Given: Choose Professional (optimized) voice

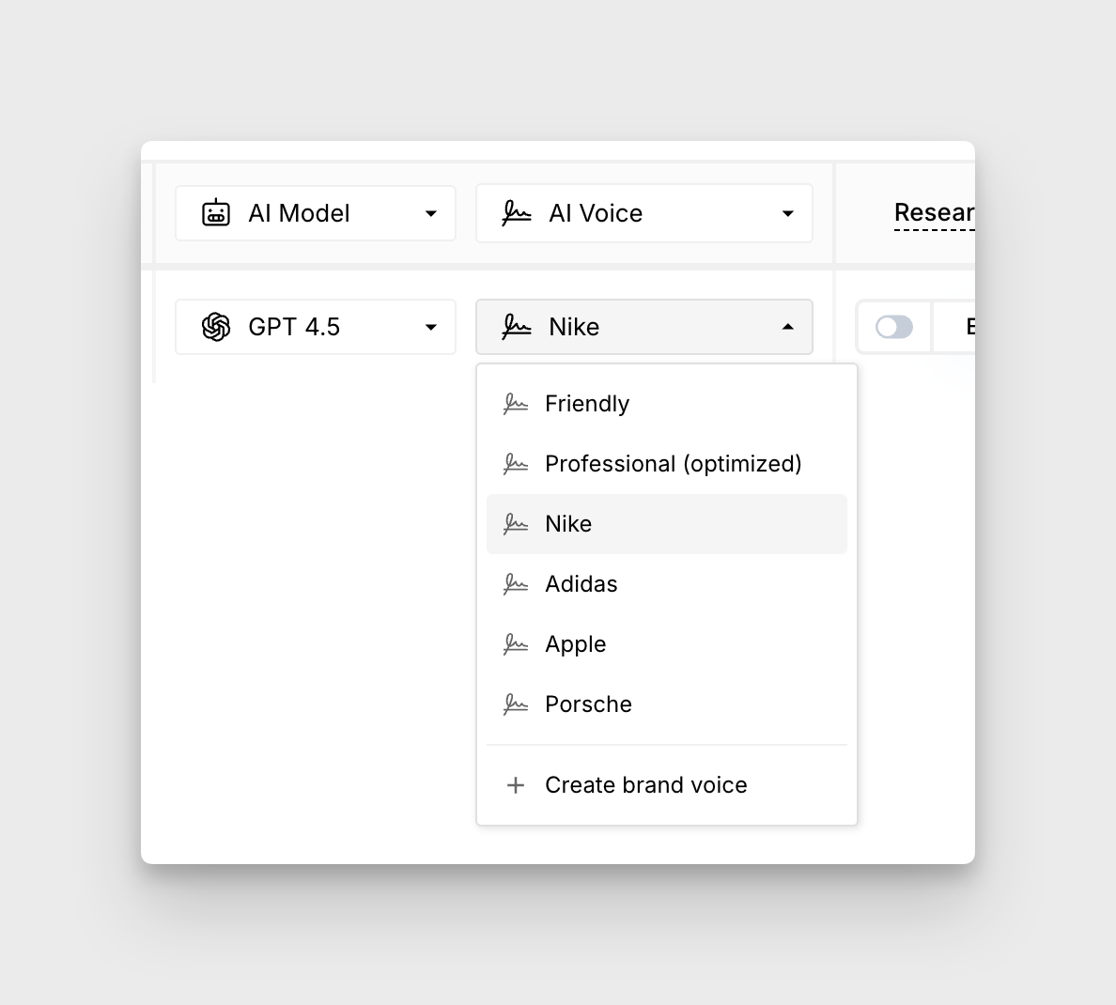Looking at the screenshot, I should click(x=673, y=464).
